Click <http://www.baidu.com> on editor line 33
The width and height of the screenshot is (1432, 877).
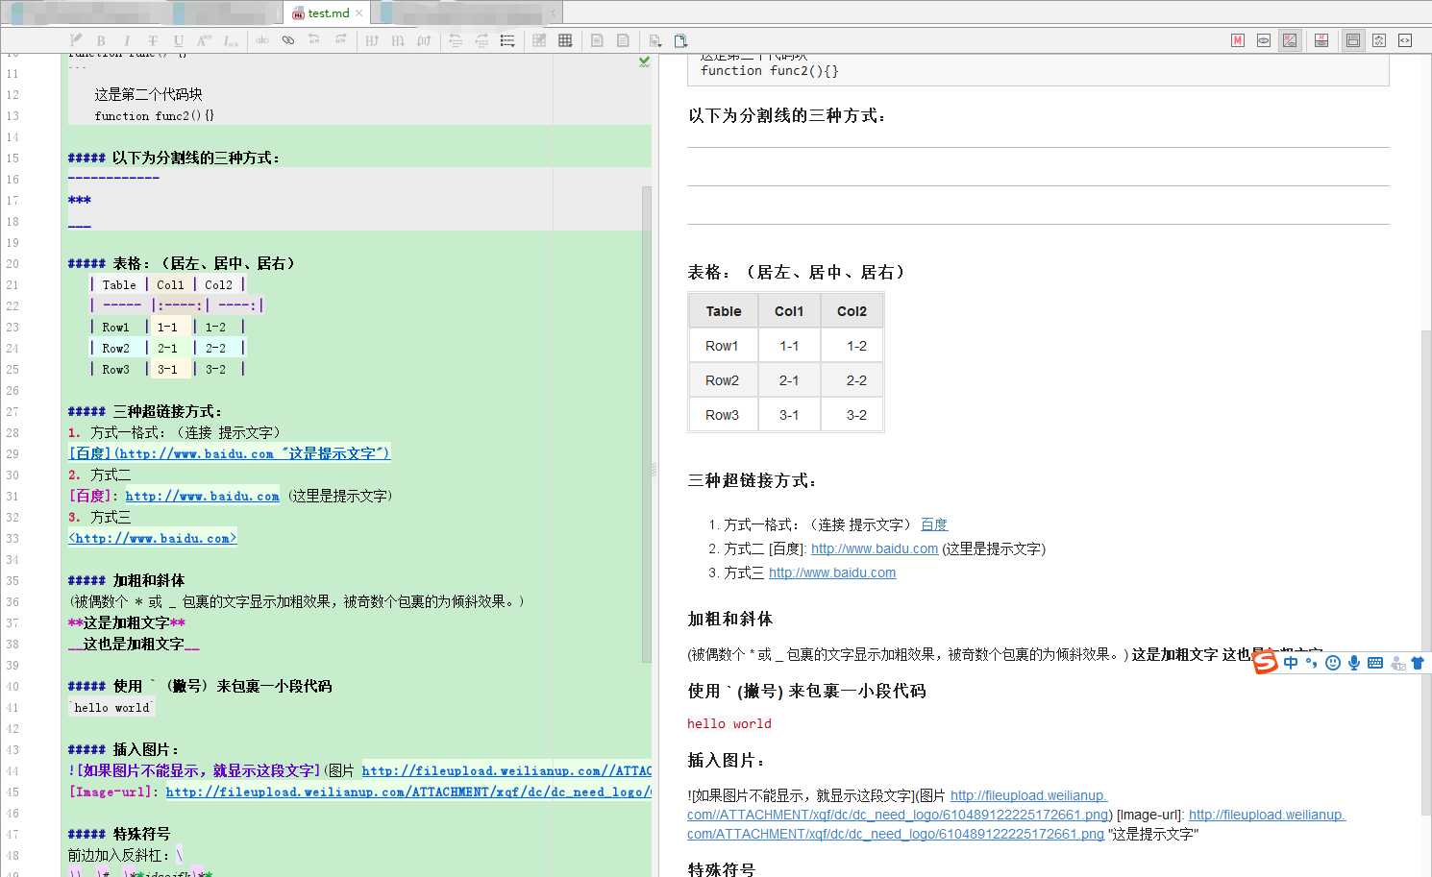(152, 538)
